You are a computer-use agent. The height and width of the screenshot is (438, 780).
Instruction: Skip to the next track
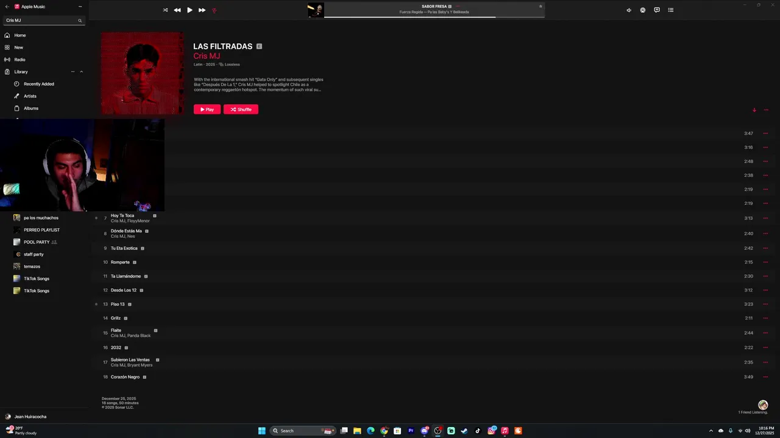click(202, 10)
